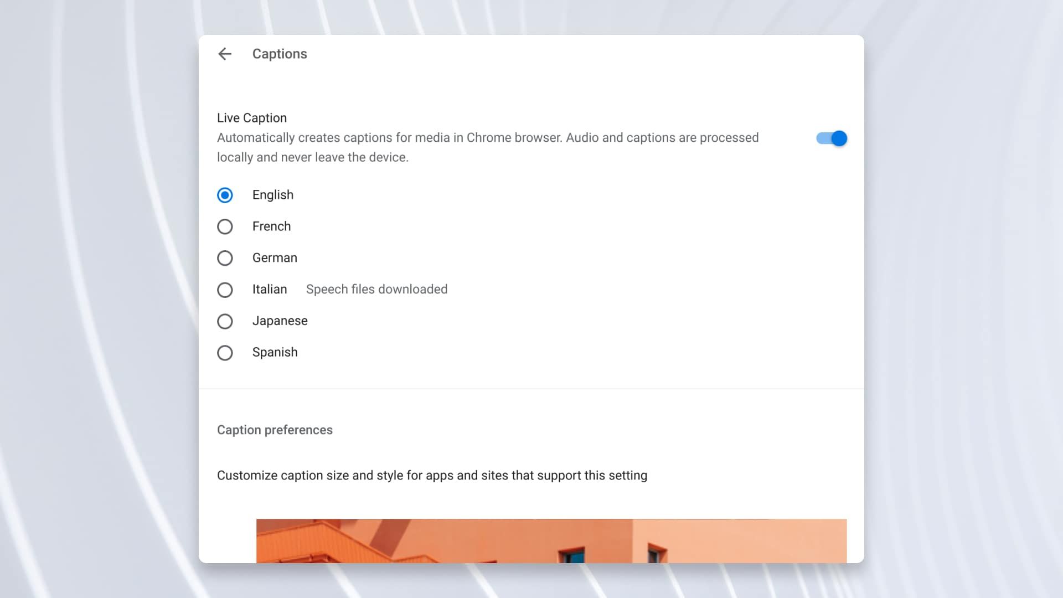Viewport: 1063px width, 598px height.
Task: Click the Captions page title
Action: 280,54
